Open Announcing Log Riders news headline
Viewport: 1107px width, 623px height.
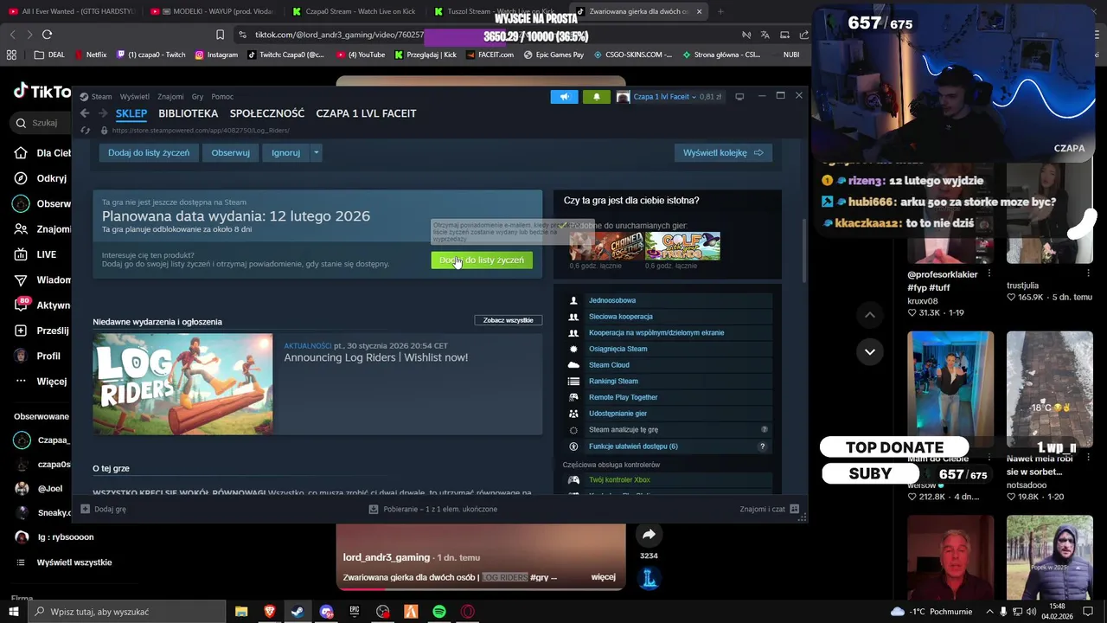(x=376, y=357)
